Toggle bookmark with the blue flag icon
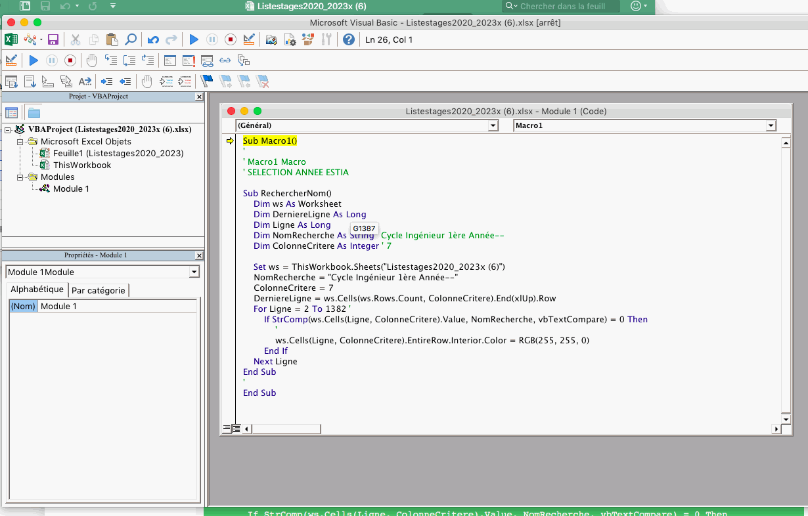 (x=207, y=81)
